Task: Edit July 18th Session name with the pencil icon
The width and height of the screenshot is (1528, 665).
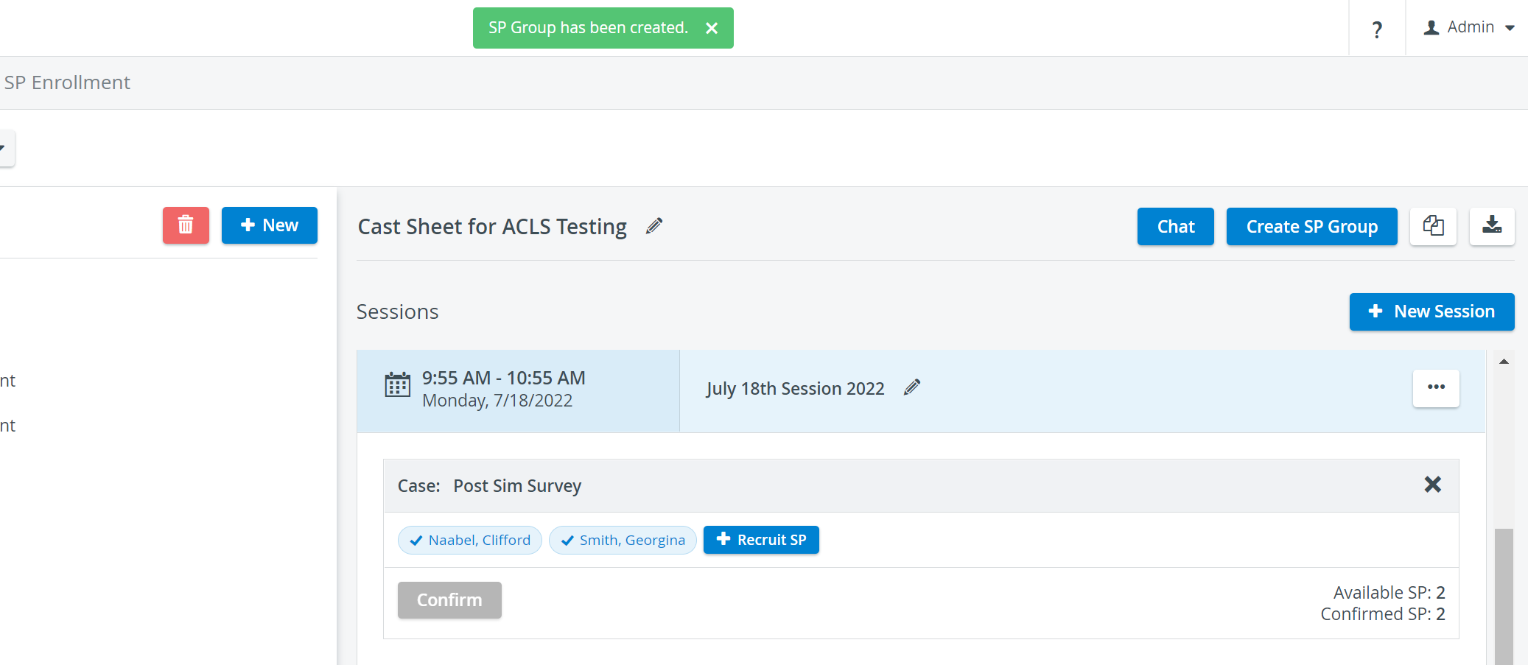Action: pyautogui.click(x=912, y=387)
